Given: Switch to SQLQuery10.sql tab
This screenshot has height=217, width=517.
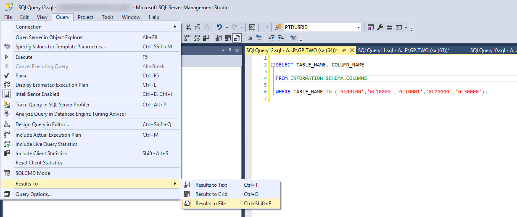Looking at the screenshot, I should point(493,50).
